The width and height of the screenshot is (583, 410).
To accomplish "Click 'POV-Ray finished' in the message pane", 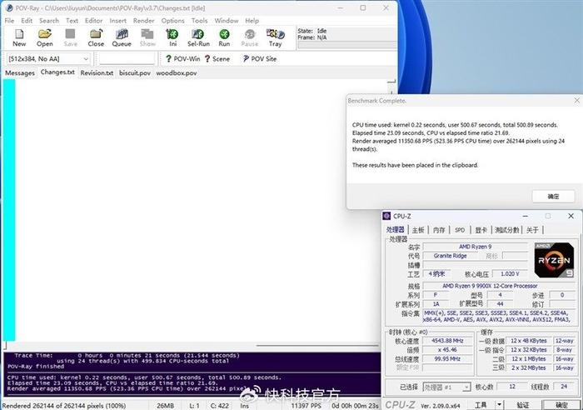I will (x=36, y=367).
